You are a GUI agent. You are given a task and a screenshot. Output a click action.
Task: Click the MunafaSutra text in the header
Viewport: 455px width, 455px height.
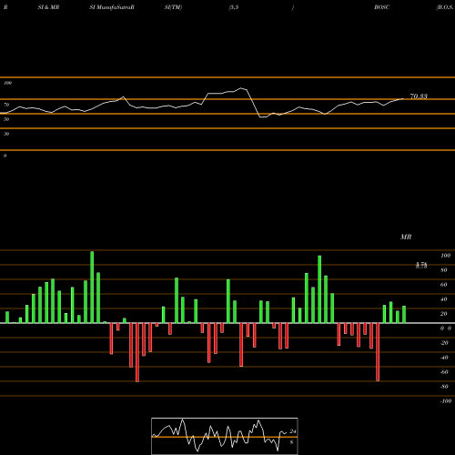[114, 7]
